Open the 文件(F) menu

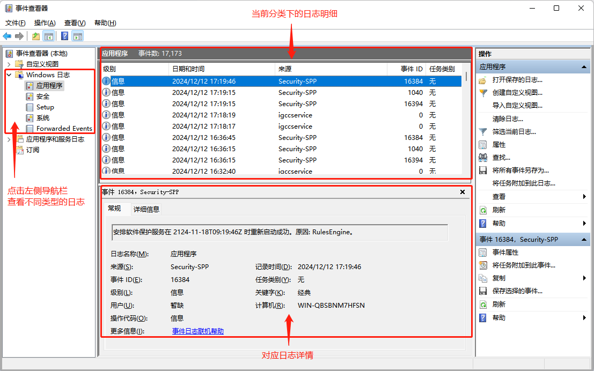click(x=16, y=23)
